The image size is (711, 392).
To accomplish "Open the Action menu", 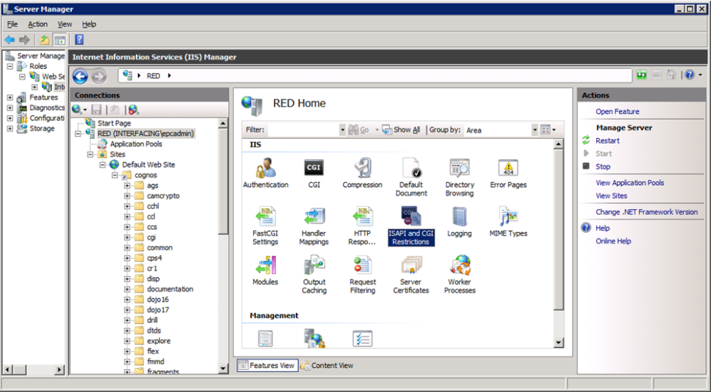I will (38, 24).
